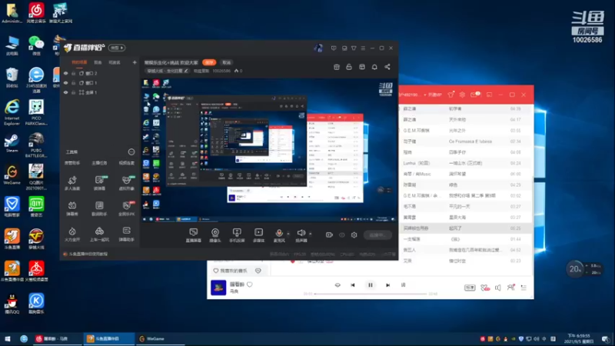Toggle the lock on 窗口 1 source
The image size is (615, 346).
(73, 83)
